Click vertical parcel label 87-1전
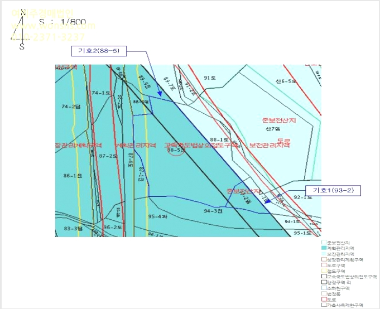 point(141,173)
